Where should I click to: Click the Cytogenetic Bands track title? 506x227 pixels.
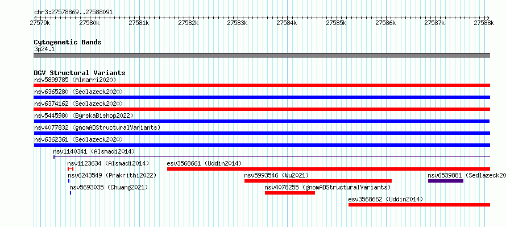point(68,42)
